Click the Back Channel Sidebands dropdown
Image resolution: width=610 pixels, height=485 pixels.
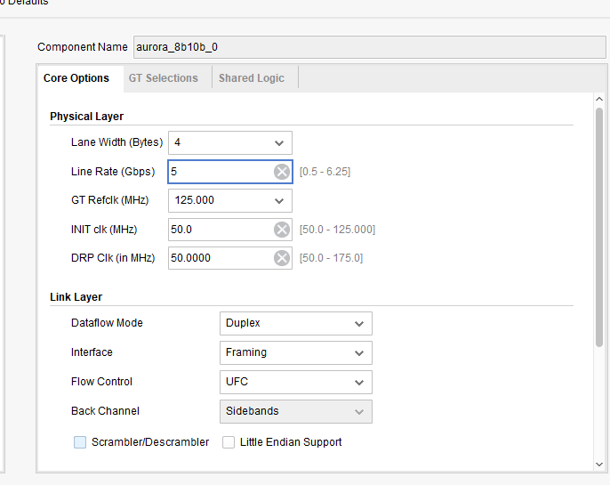tap(295, 411)
